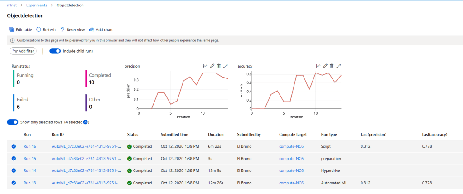Expand the precision chart to fullscreen

[x=225, y=66]
